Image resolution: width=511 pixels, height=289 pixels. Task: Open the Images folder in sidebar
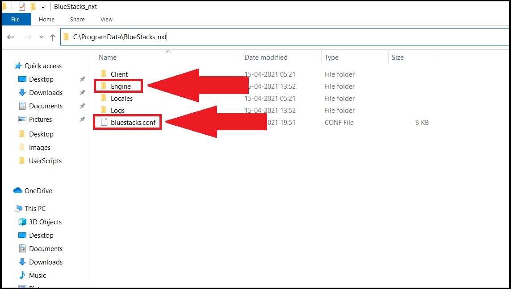[x=40, y=148]
